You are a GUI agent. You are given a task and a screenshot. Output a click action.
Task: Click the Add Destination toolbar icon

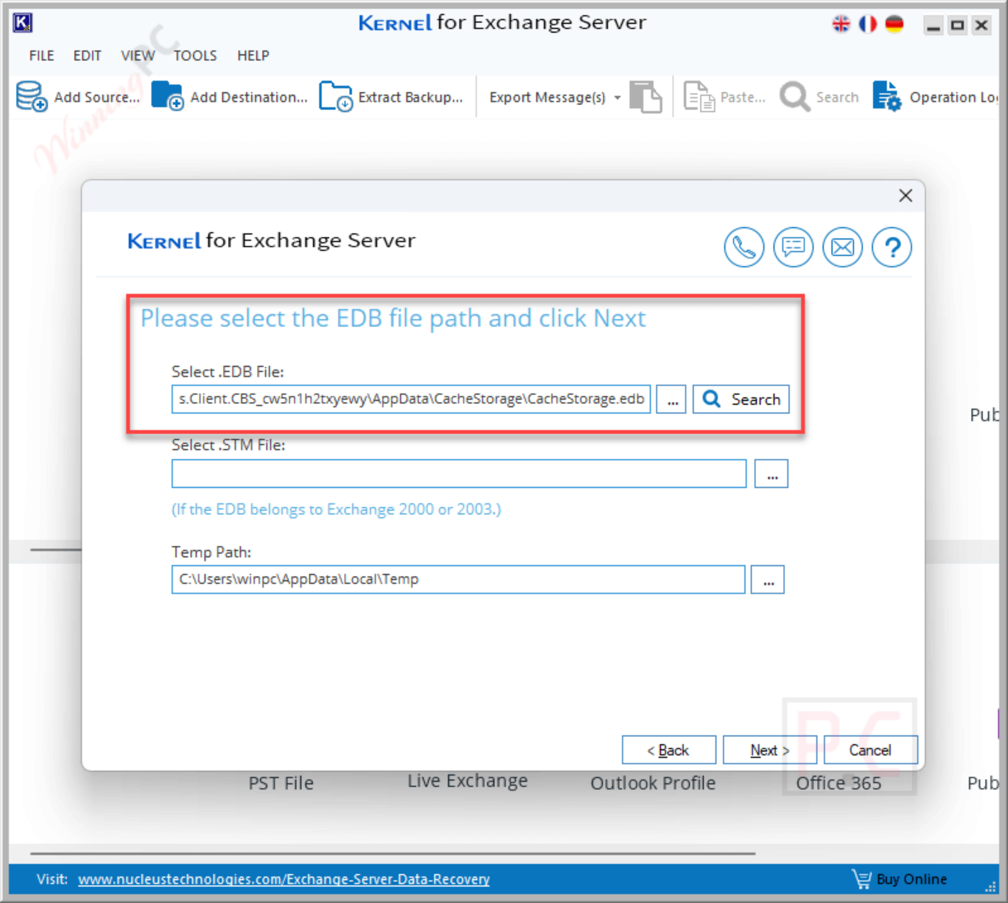tap(167, 96)
